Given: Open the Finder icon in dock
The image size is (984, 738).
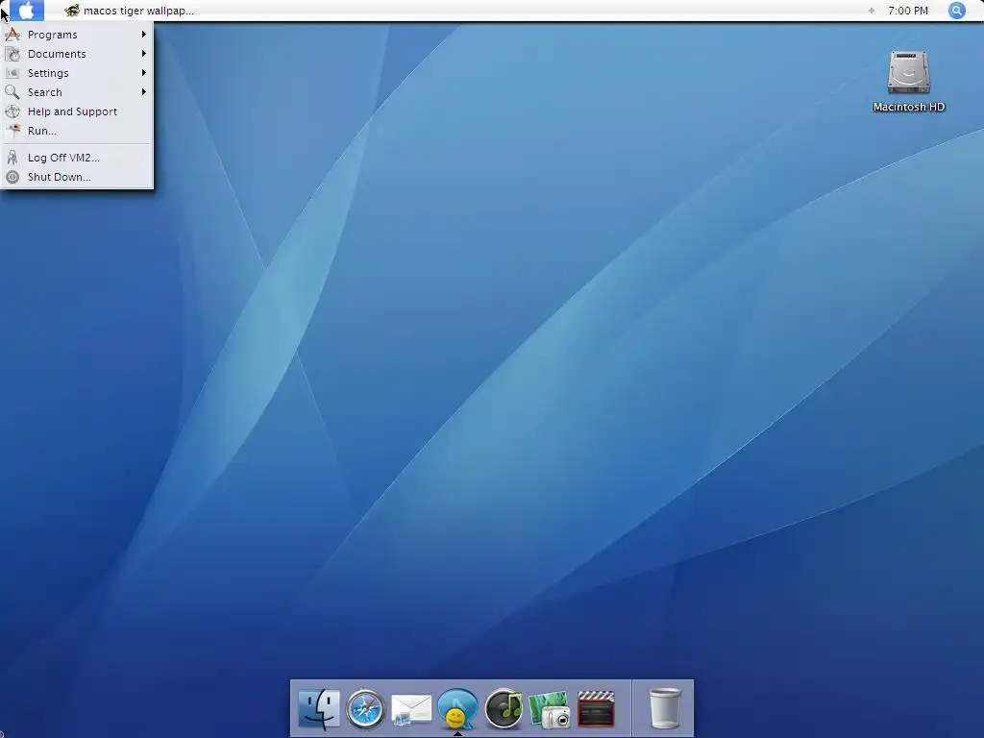Looking at the screenshot, I should (319, 709).
